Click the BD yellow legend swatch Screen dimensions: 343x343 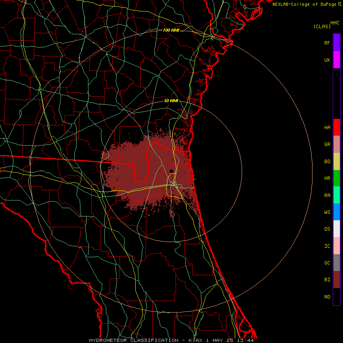[337, 162]
